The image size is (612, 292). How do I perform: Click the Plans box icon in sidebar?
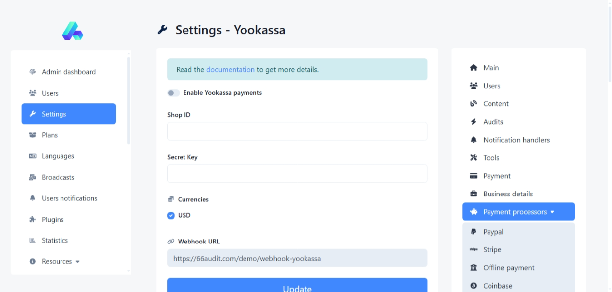click(33, 135)
